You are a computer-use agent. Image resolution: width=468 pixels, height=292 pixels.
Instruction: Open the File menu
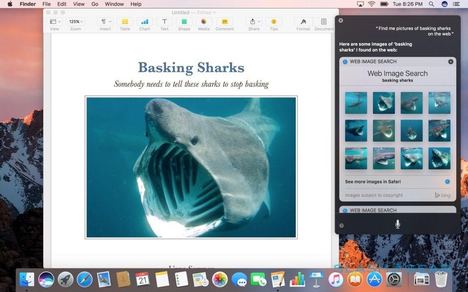pyautogui.click(x=46, y=4)
